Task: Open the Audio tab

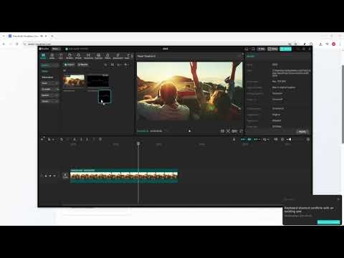Action: coord(52,56)
